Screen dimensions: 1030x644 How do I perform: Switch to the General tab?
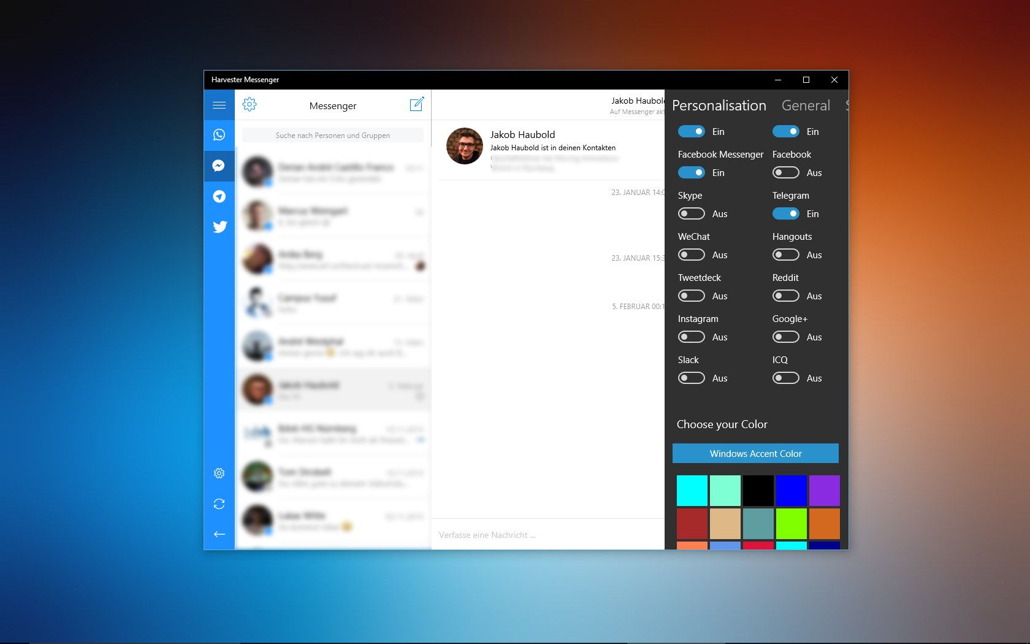pyautogui.click(x=806, y=105)
